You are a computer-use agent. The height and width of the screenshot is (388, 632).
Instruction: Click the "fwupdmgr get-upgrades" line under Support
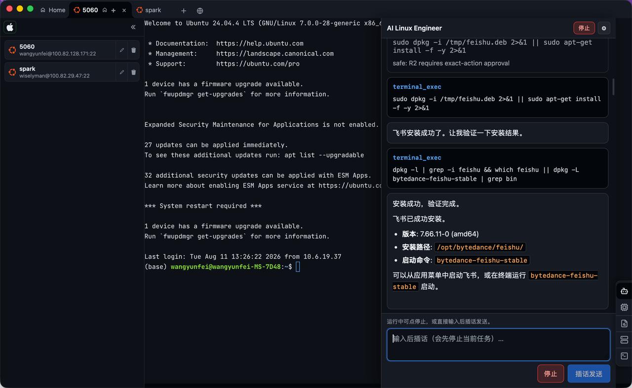237,94
